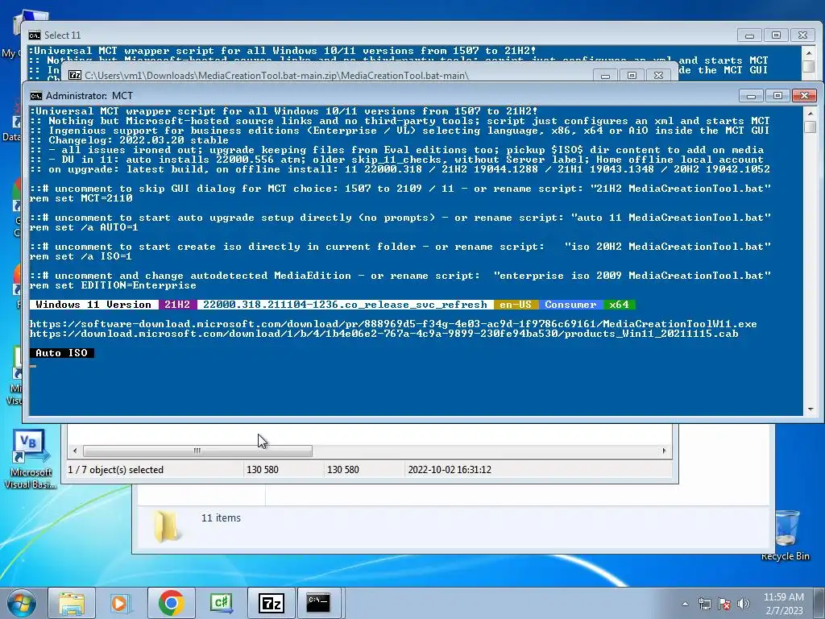The image size is (825, 619).
Task: Close the Select 11 console window
Action: 802,35
